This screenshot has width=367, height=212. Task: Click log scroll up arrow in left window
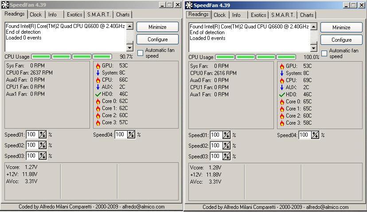[130, 26]
